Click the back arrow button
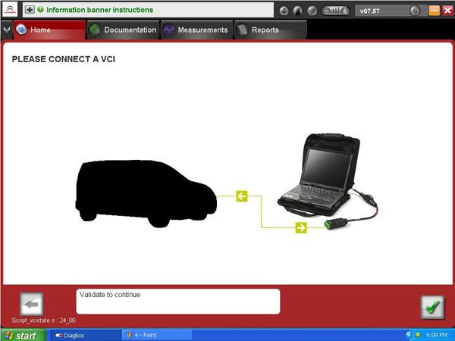455x341 pixels. [x=32, y=304]
